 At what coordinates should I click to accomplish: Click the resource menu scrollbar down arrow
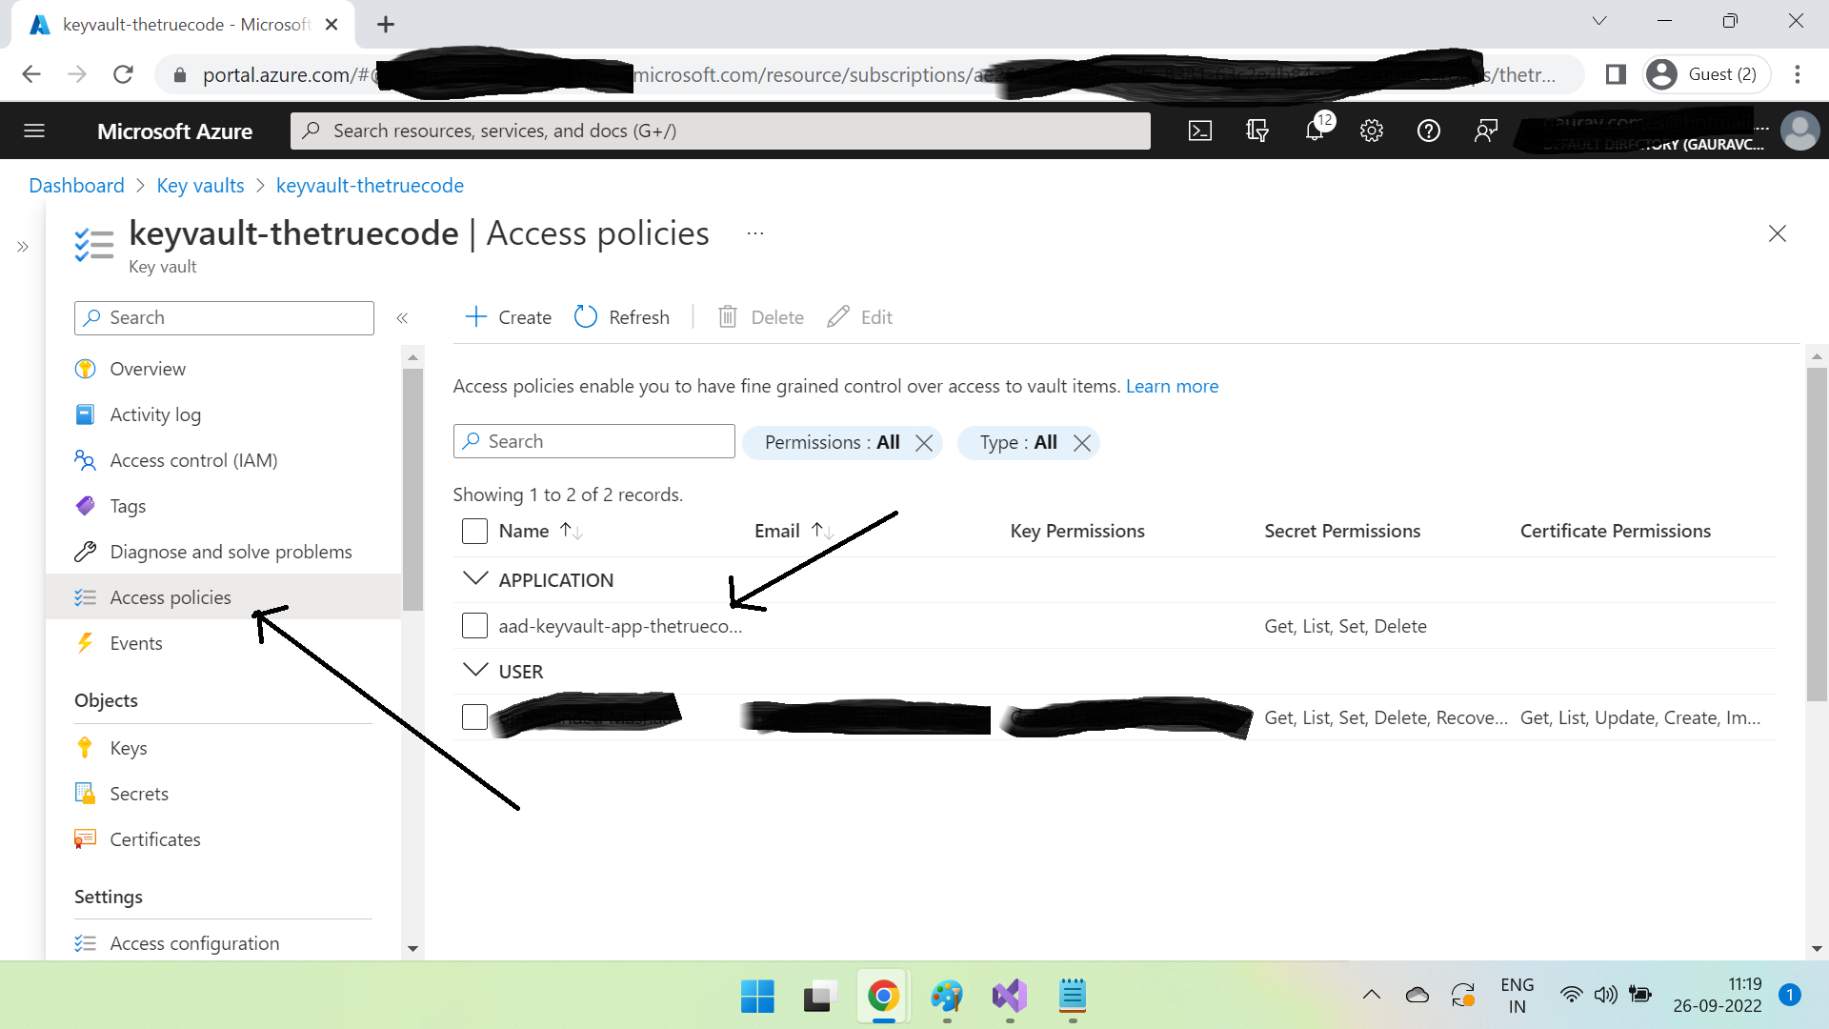(x=412, y=949)
